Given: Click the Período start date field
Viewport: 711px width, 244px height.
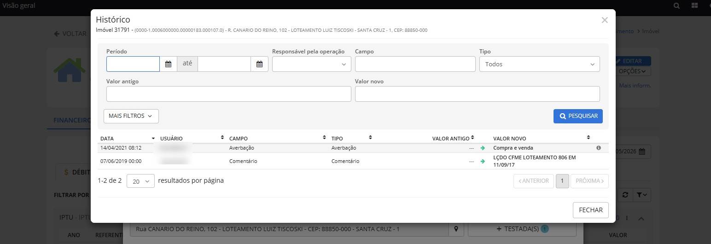Looking at the screenshot, I should tap(133, 64).
